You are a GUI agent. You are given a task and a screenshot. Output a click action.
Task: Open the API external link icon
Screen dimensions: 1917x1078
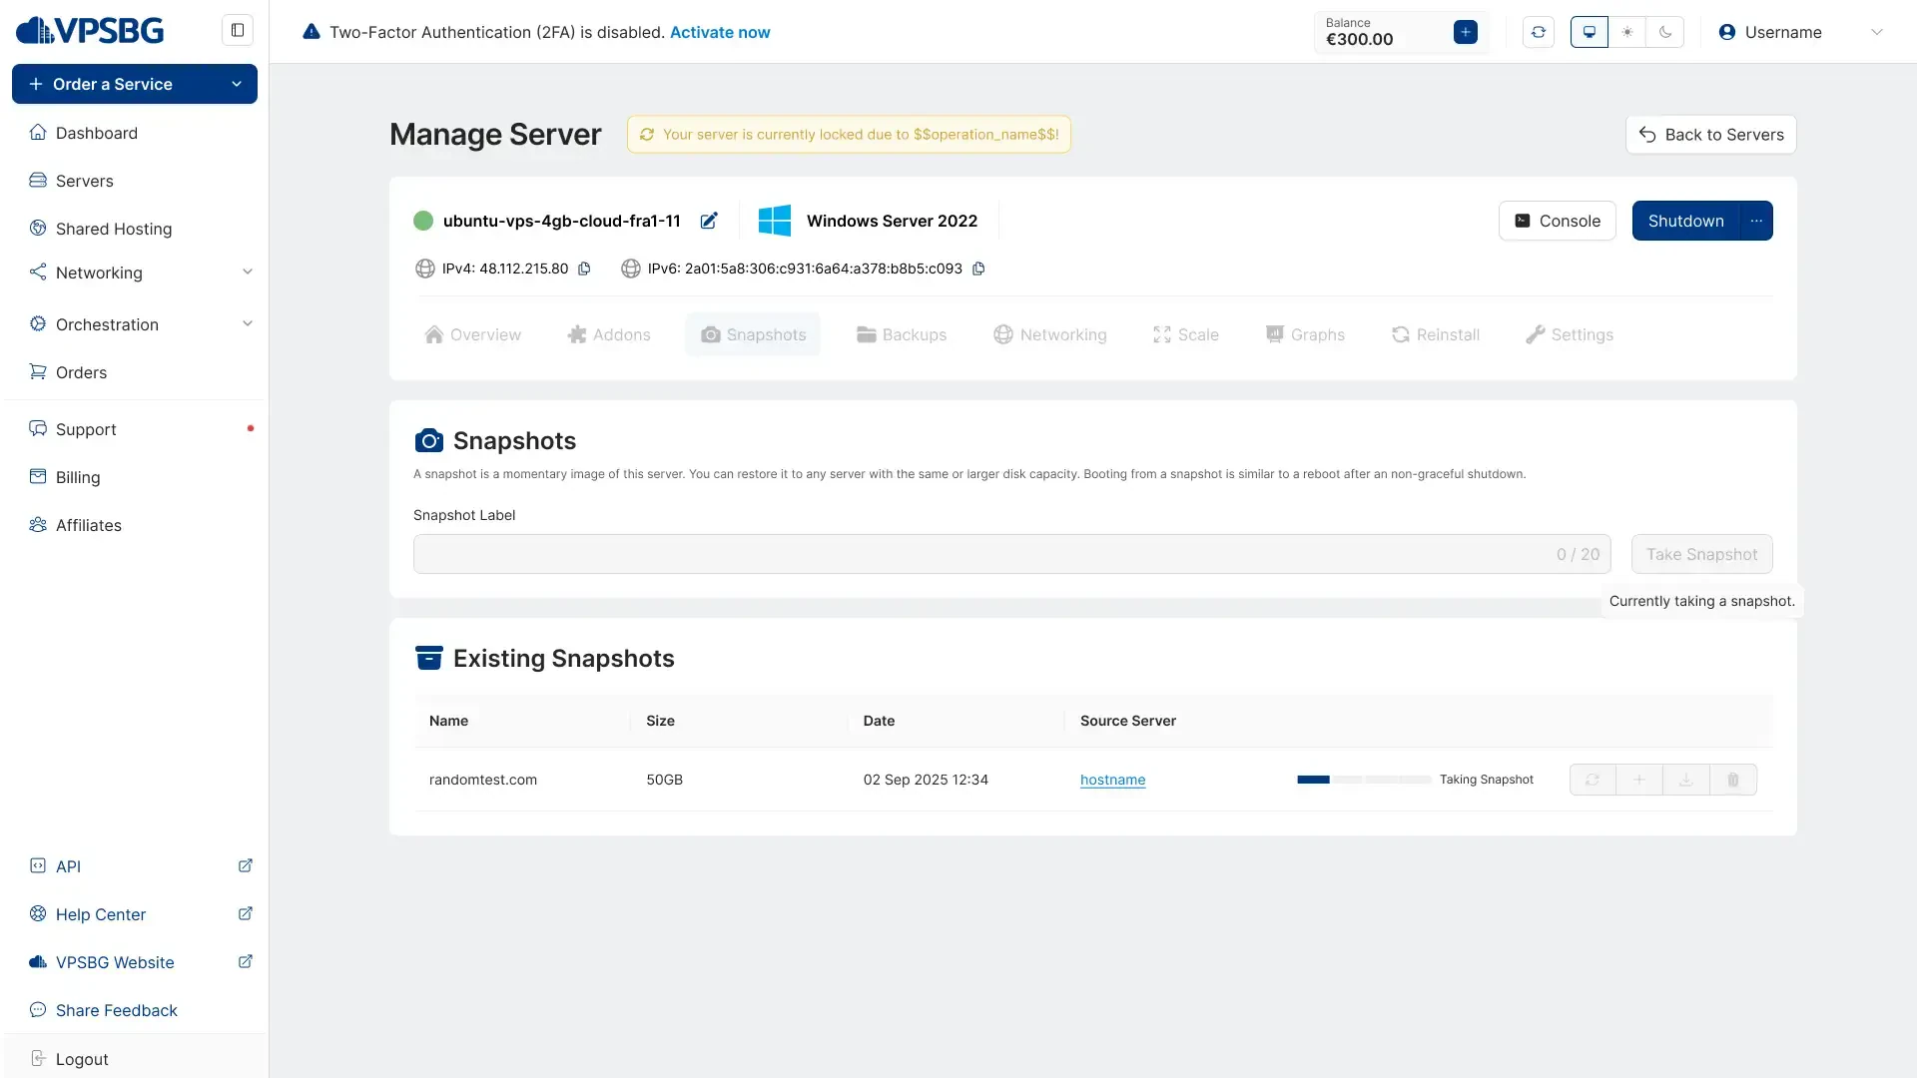click(245, 865)
